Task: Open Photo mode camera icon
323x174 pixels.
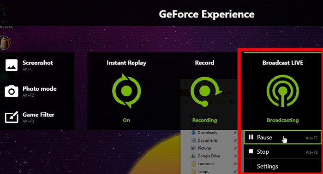Action: pos(12,91)
